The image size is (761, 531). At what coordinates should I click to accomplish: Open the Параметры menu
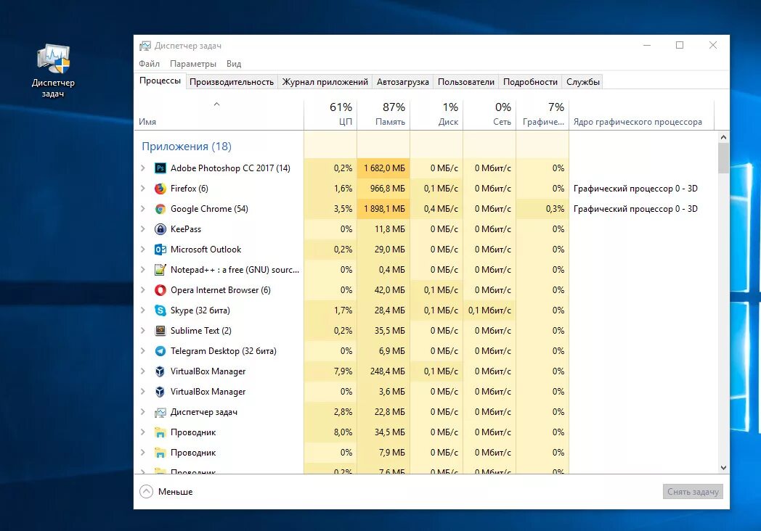pos(193,64)
